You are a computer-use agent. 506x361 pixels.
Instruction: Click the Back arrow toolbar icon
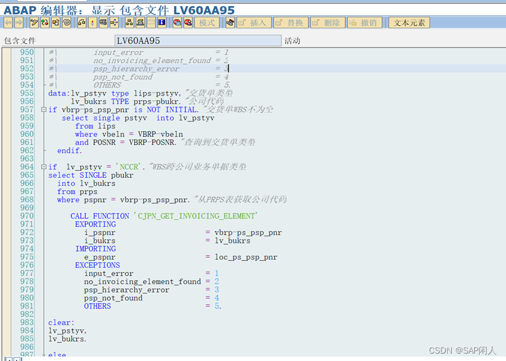pos(9,23)
